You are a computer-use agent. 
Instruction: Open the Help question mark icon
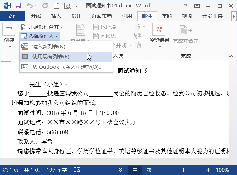click(x=186, y=6)
